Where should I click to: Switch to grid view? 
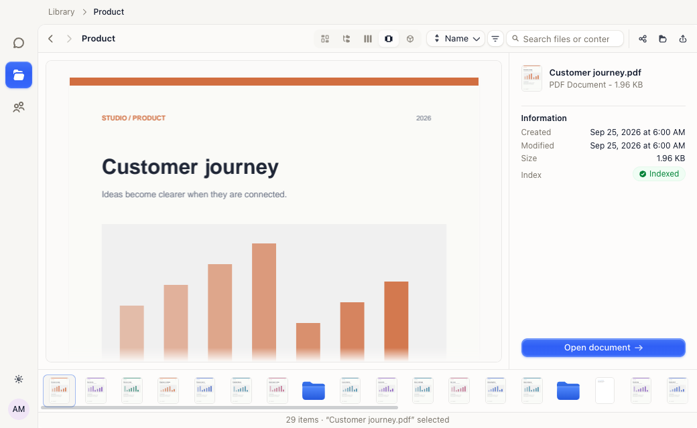coord(325,39)
